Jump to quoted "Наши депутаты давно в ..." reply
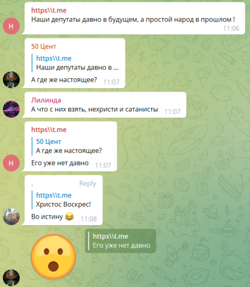Image resolution: width=250 pixels, height=287 pixels. pos(75,63)
